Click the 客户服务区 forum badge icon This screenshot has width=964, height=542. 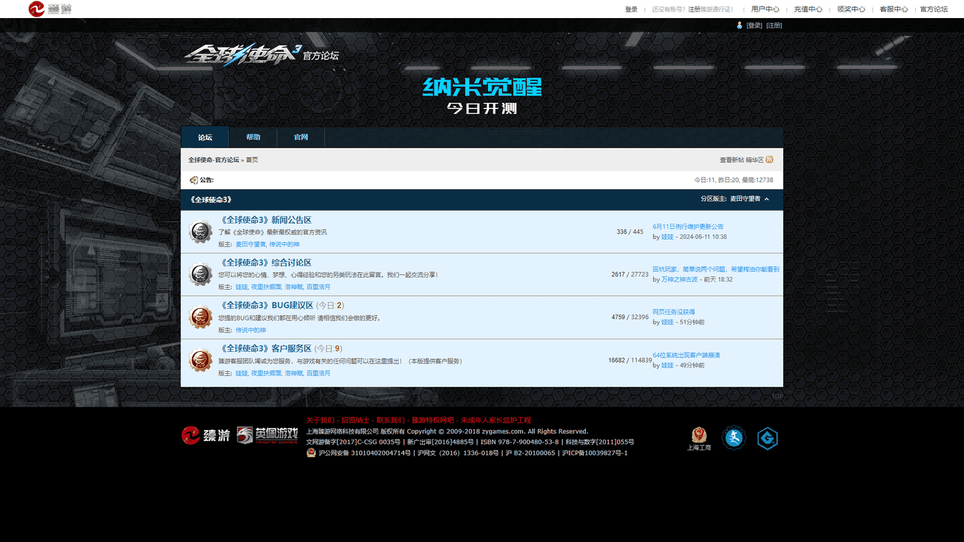click(x=200, y=360)
